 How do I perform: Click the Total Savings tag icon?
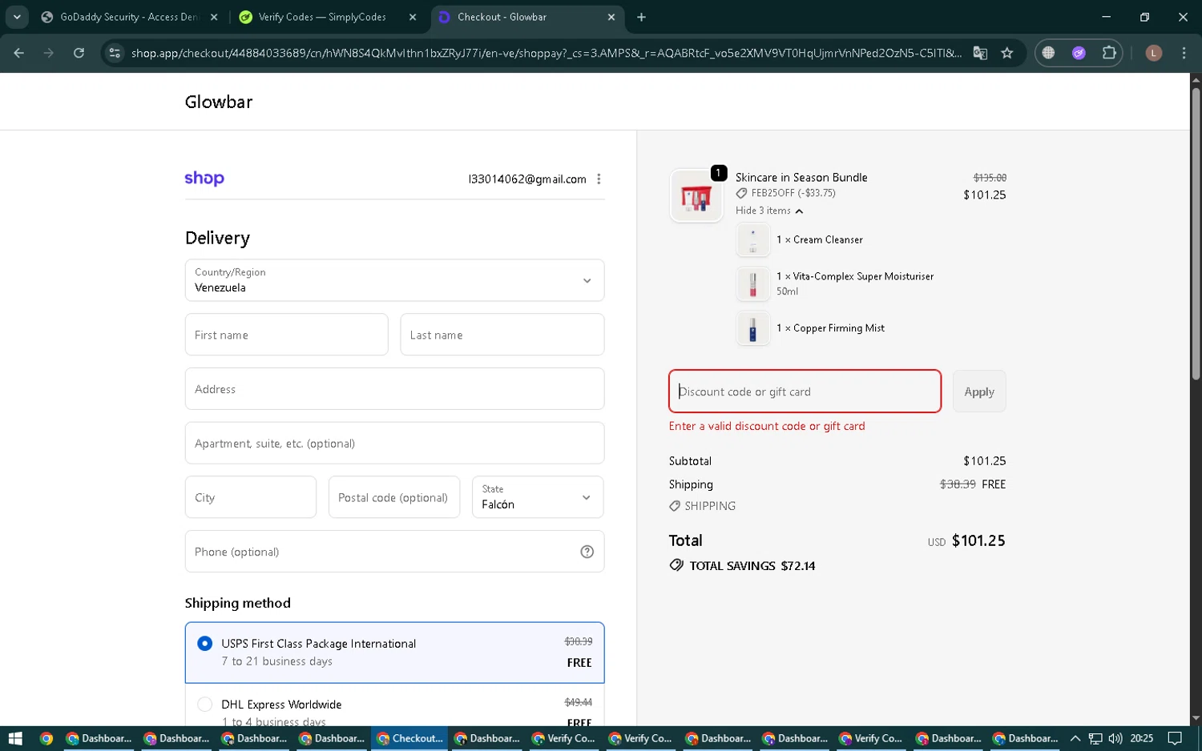(x=676, y=565)
